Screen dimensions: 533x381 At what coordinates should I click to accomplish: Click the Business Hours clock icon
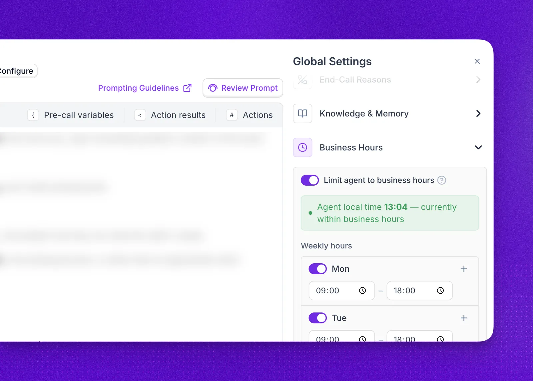tap(302, 147)
